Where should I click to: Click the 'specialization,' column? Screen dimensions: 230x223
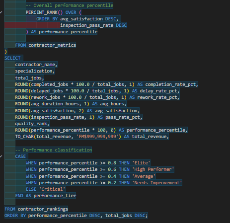coord(35,71)
